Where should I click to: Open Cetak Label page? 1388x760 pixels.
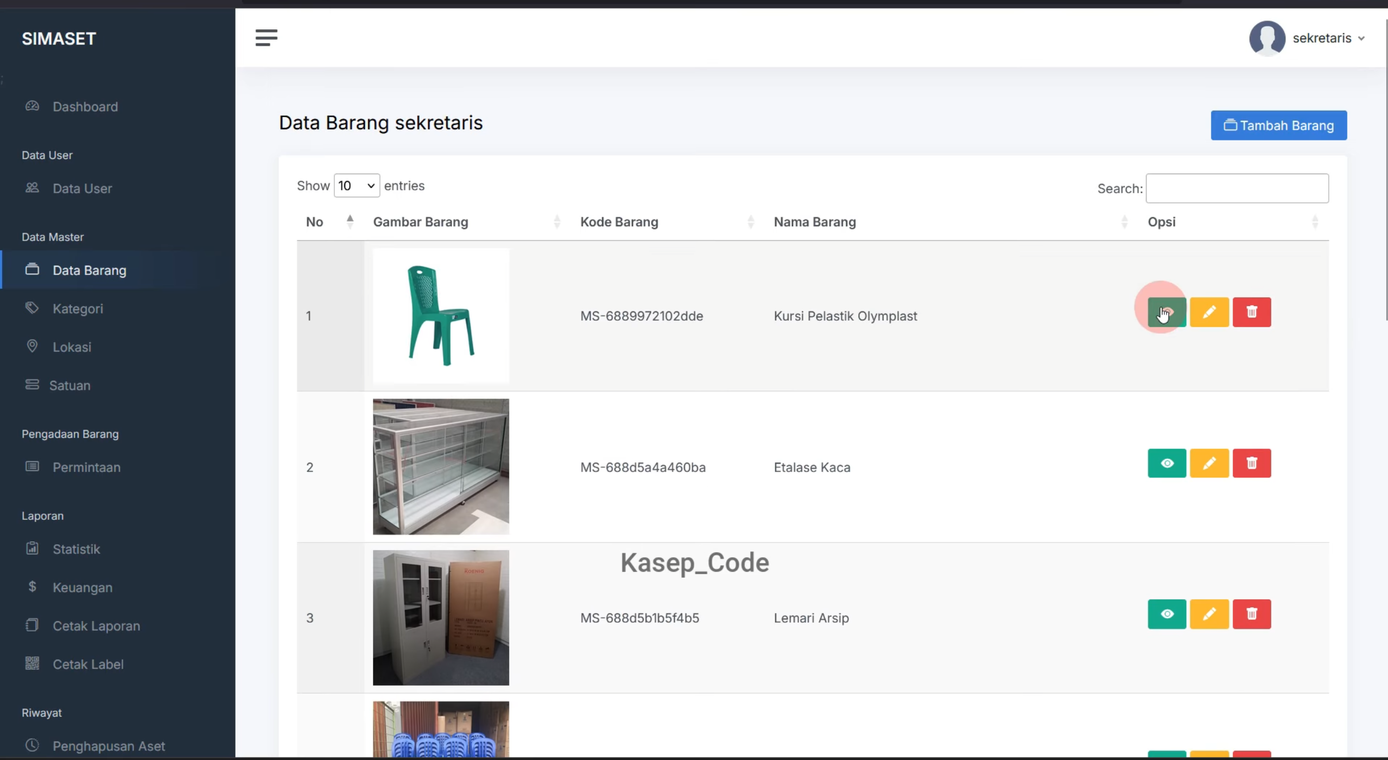tap(88, 665)
